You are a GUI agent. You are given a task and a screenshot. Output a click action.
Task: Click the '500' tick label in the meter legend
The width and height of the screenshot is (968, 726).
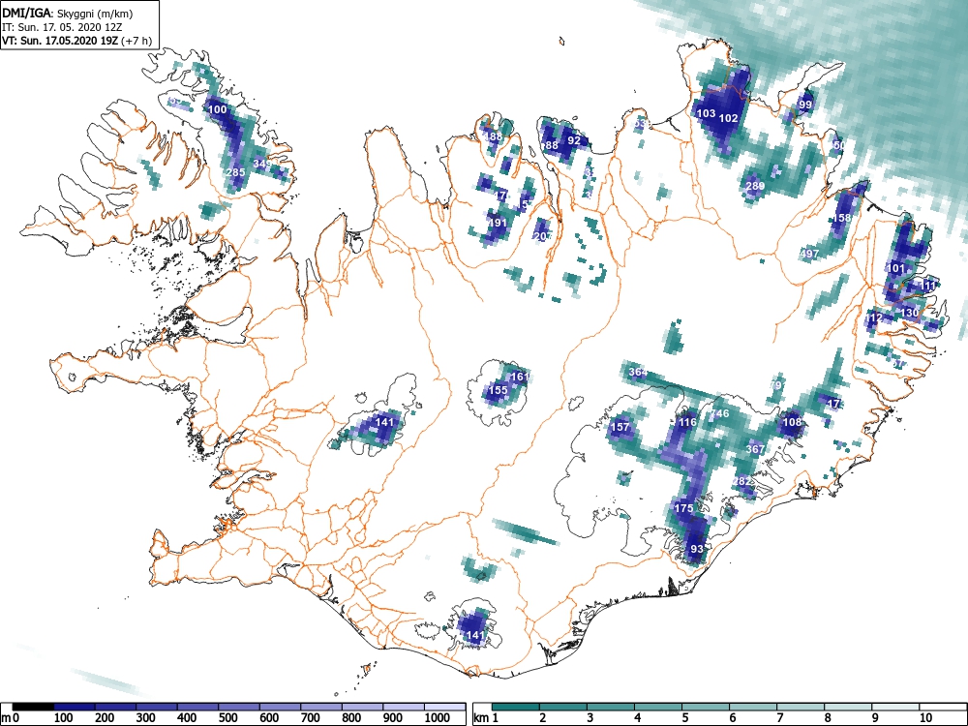pyautogui.click(x=227, y=718)
